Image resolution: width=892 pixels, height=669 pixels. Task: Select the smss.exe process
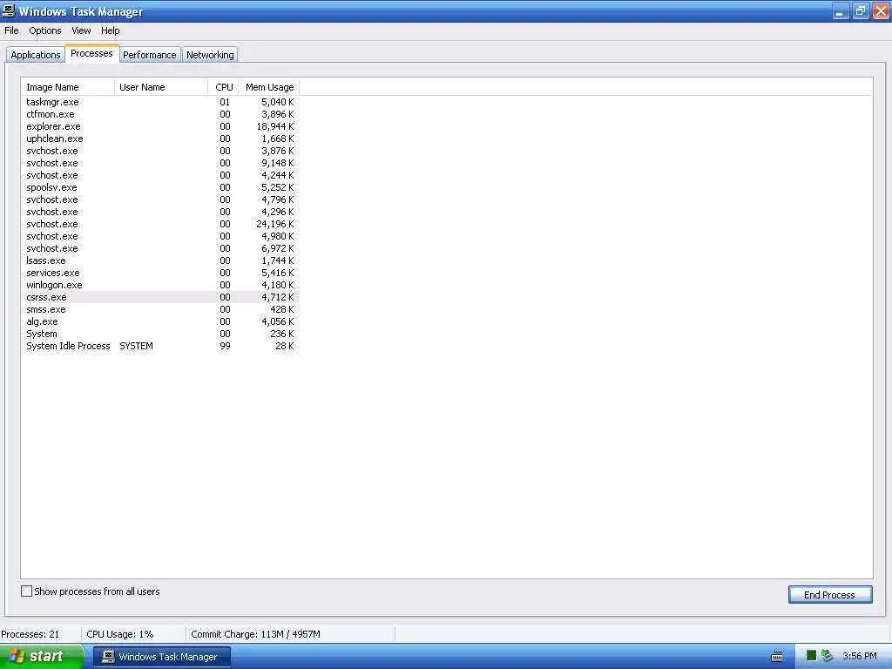click(160, 309)
